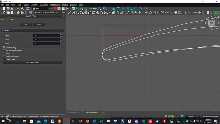The image size is (220, 124).
Task: Click the New document icon
Action: point(4,9)
